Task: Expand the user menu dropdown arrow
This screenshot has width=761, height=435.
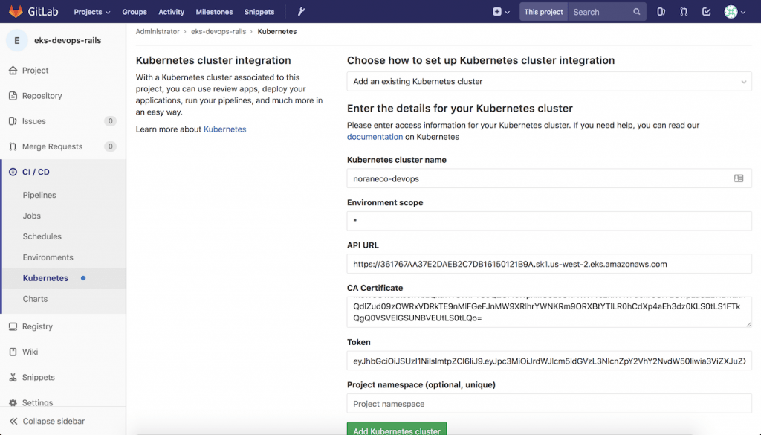Action: pyautogui.click(x=743, y=12)
